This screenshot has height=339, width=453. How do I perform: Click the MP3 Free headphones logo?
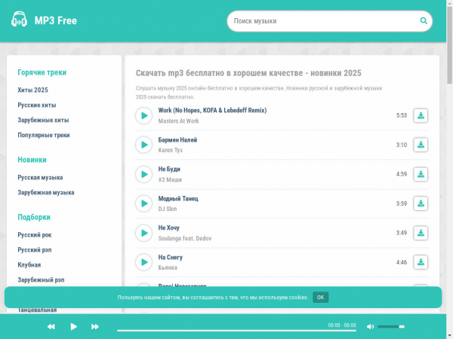(20, 20)
